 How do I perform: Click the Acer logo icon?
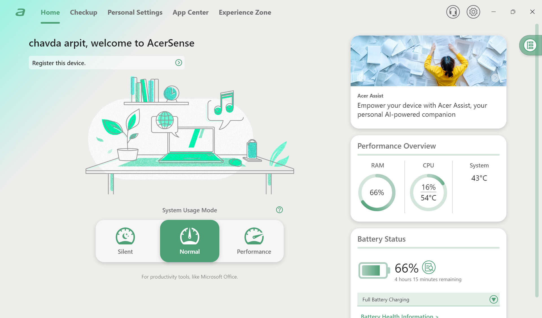coord(20,12)
